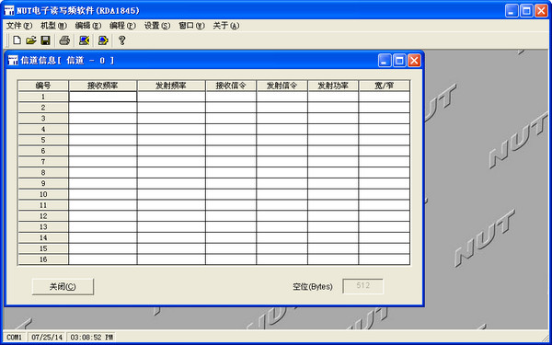Open the 窗口(W) menu
This screenshot has width=552, height=345.
191,26
